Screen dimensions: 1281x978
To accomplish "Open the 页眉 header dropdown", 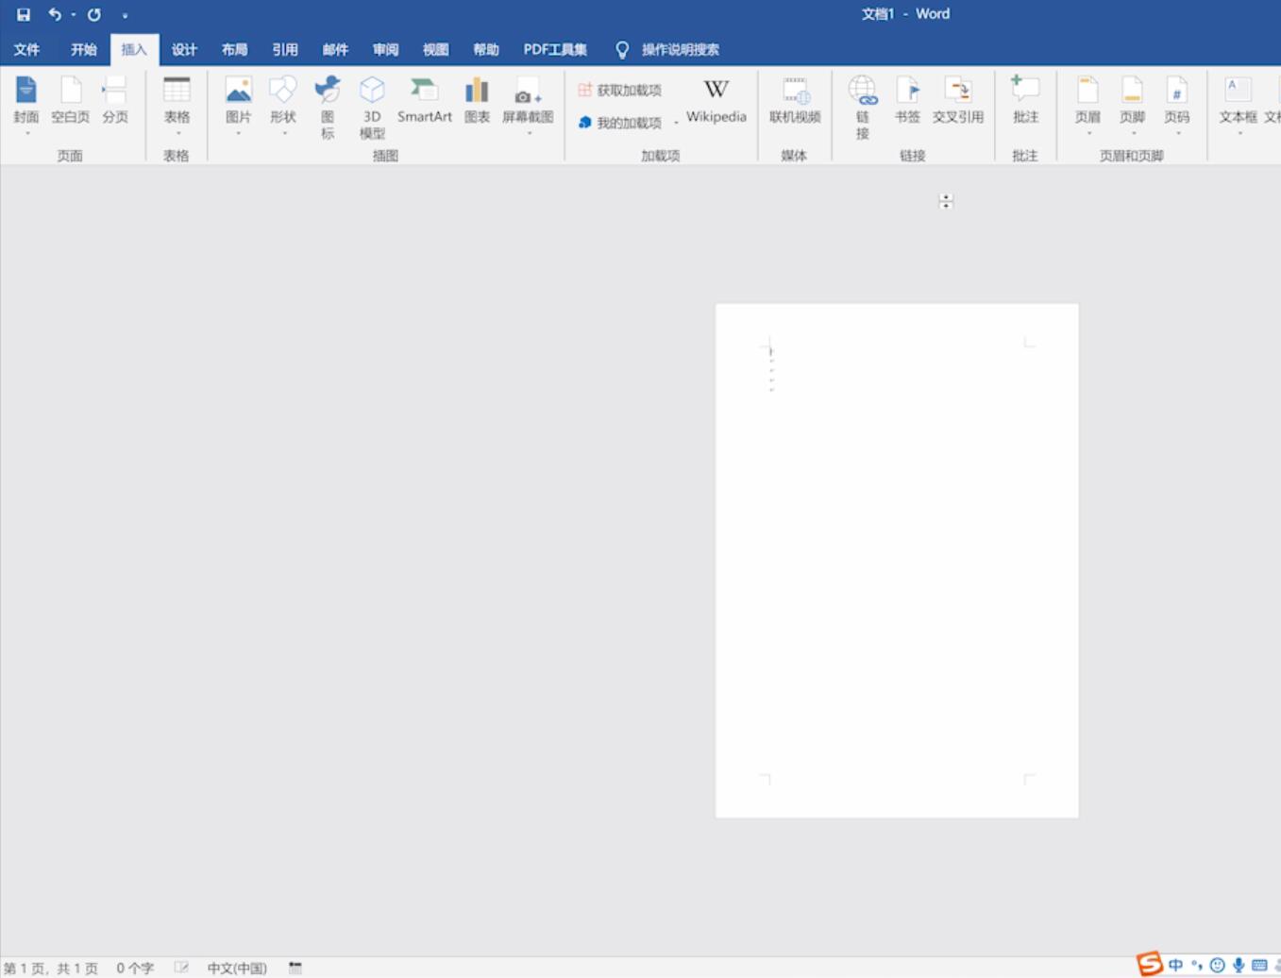I will [x=1088, y=106].
